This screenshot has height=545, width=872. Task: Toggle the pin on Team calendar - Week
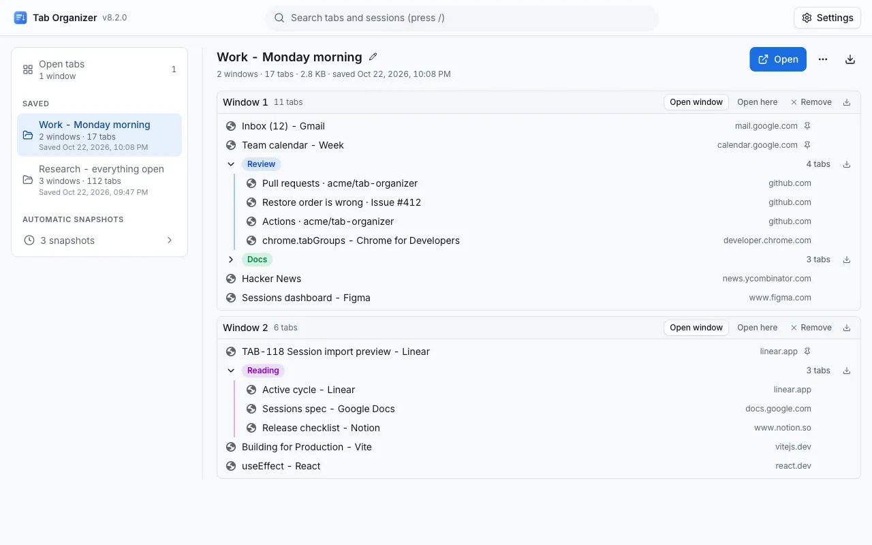tap(807, 145)
